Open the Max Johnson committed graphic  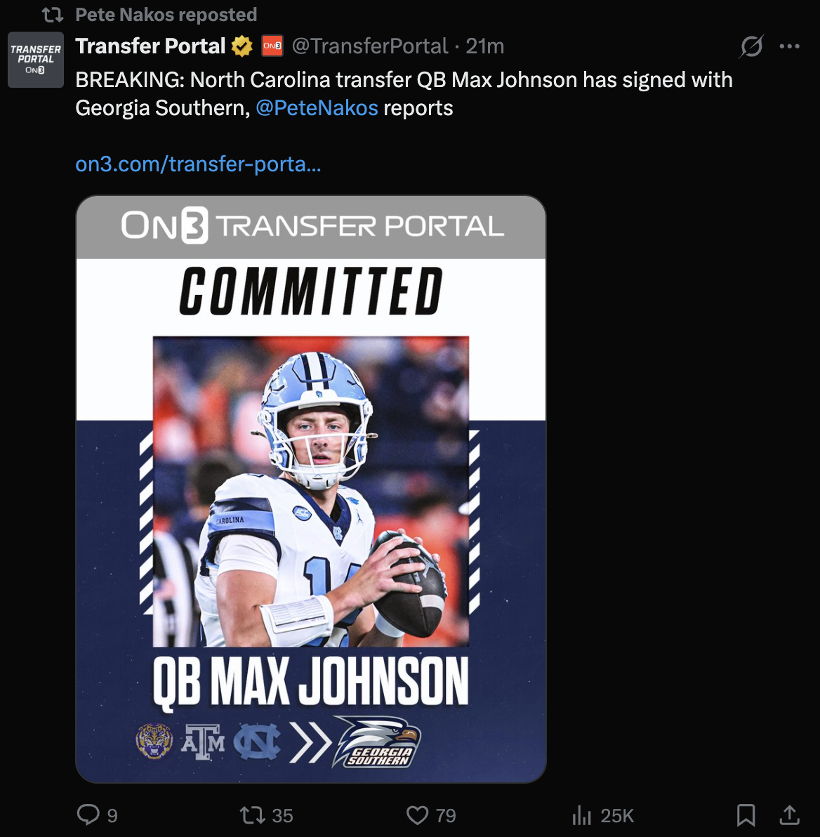coord(310,488)
